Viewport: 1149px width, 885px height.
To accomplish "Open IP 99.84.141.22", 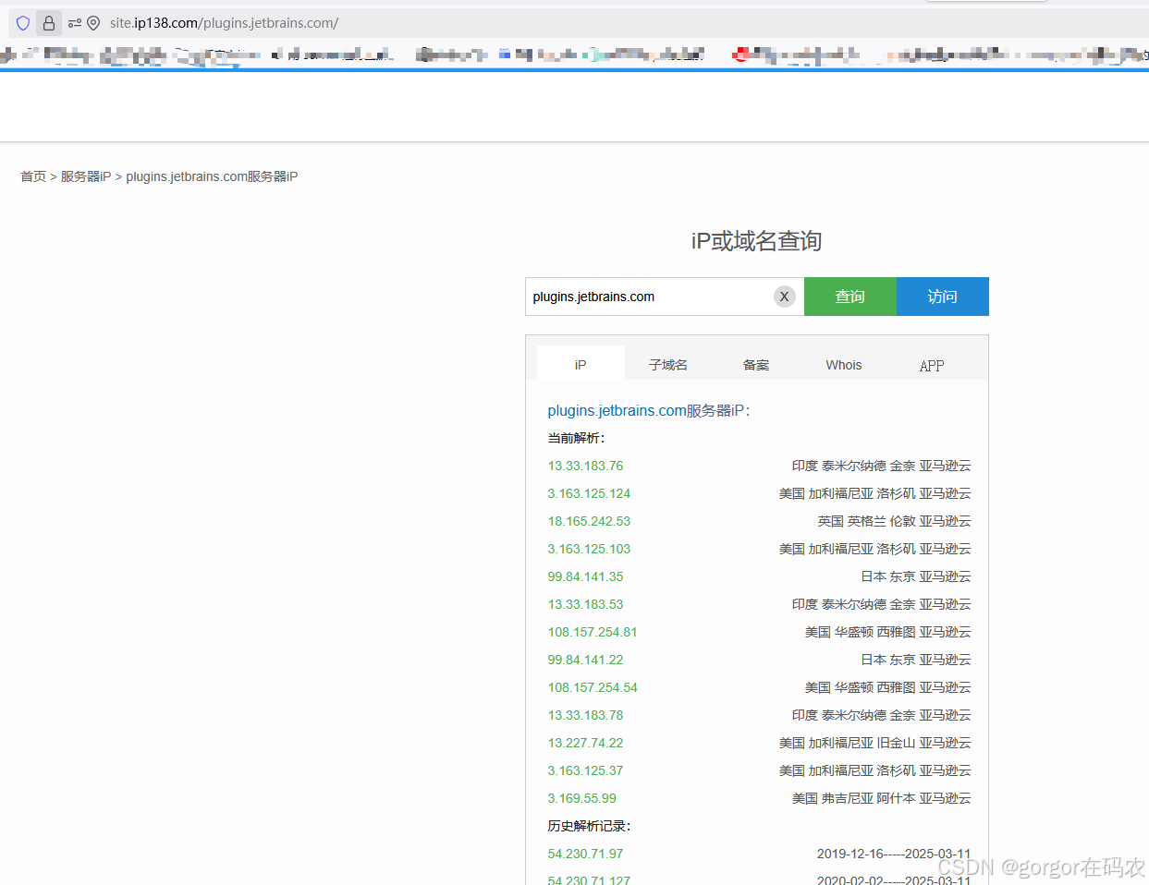I will (x=585, y=660).
